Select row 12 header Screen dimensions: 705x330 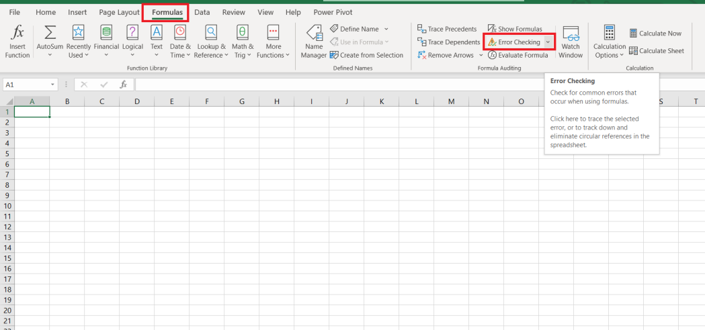[x=7, y=227]
